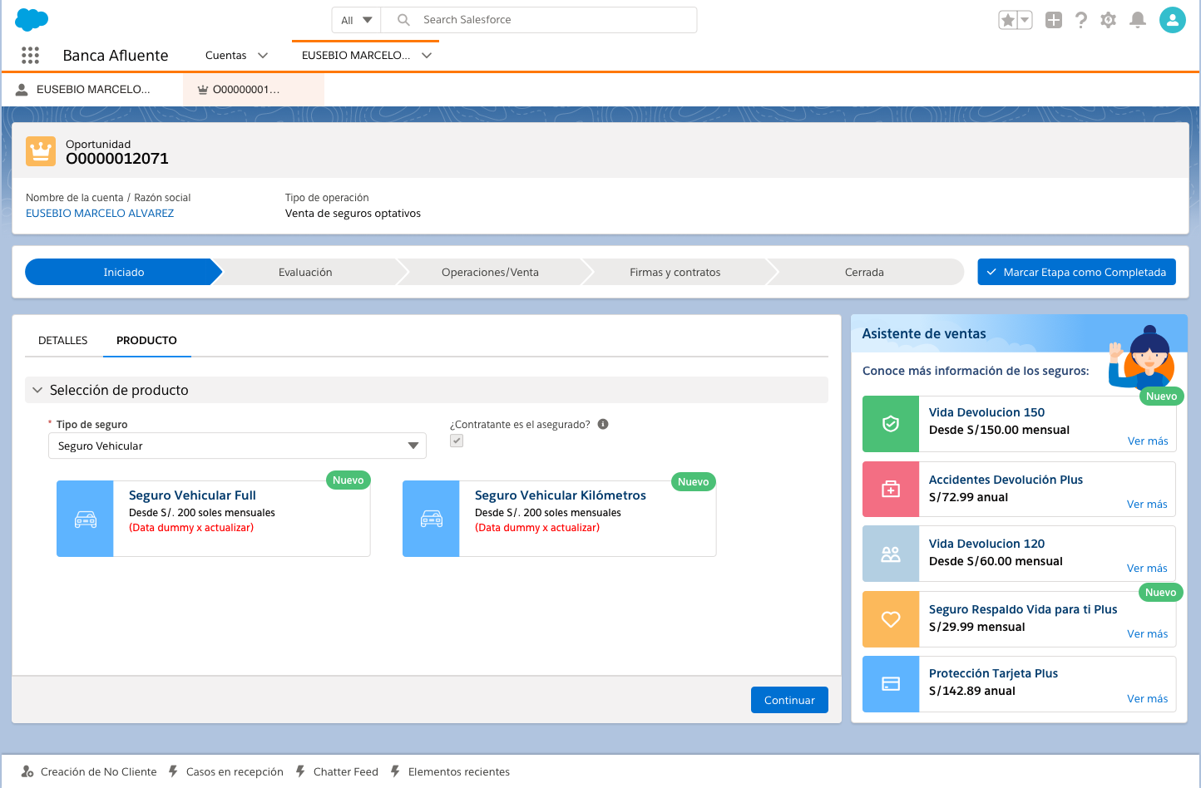Image resolution: width=1201 pixels, height=788 pixels.
Task: Click the Elementos recientes lightning icon
Action: (395, 771)
